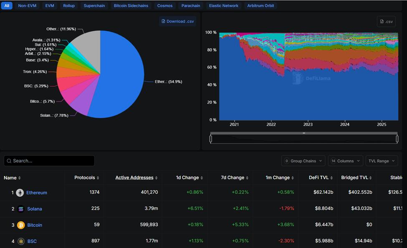Click the download icon on Download .csv button

163,21
